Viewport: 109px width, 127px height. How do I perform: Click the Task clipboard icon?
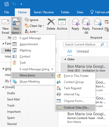15,63
